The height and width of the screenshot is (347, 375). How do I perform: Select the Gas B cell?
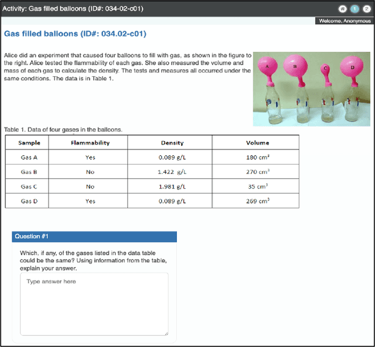(27, 172)
